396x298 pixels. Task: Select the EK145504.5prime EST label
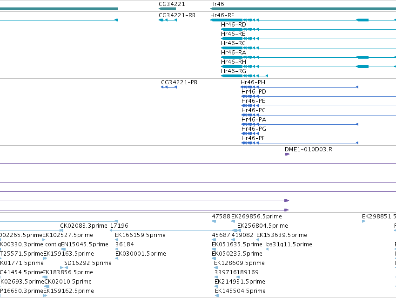click(240, 291)
